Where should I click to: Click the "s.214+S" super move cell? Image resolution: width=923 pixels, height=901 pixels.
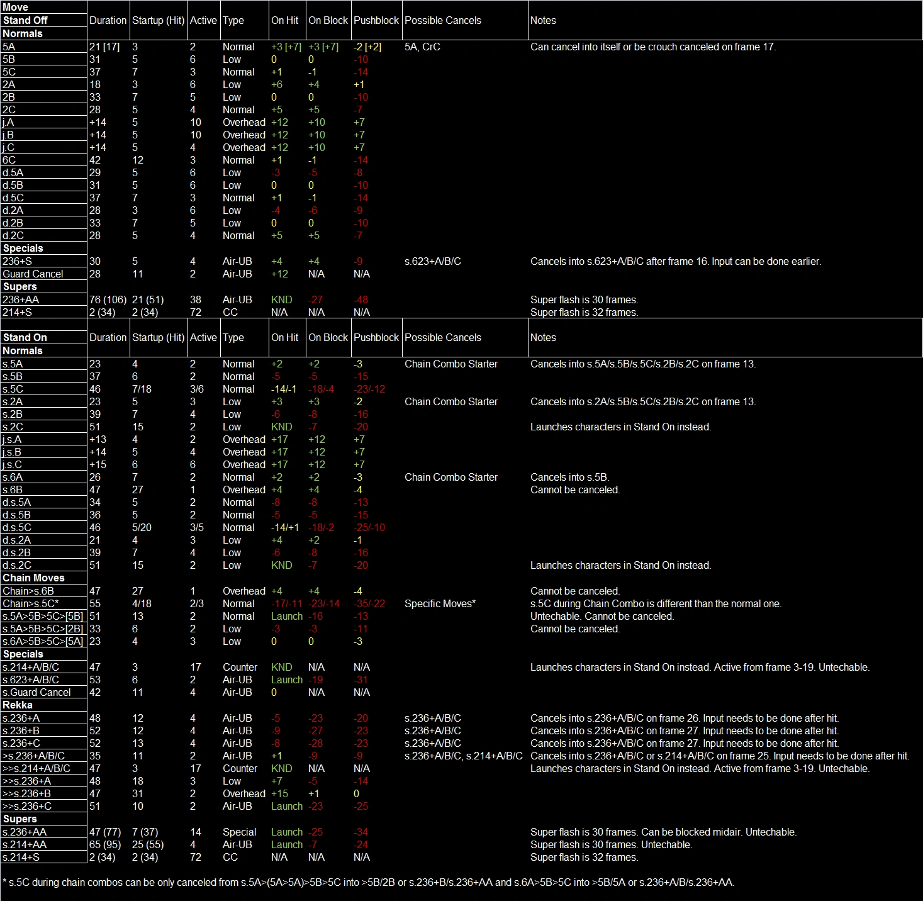click(44, 857)
